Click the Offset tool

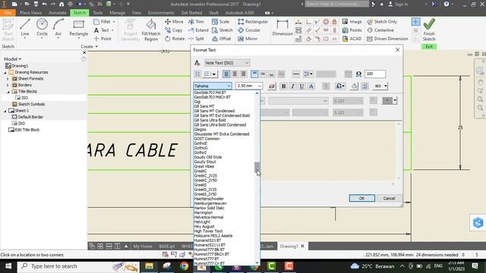click(222, 39)
